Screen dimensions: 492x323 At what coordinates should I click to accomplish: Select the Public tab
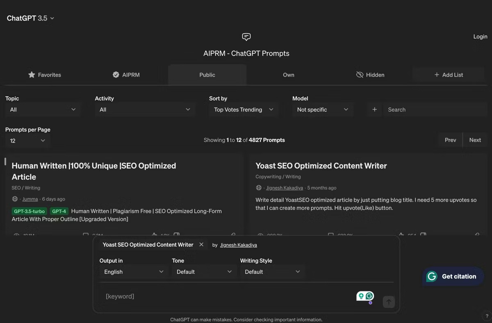[x=207, y=75]
